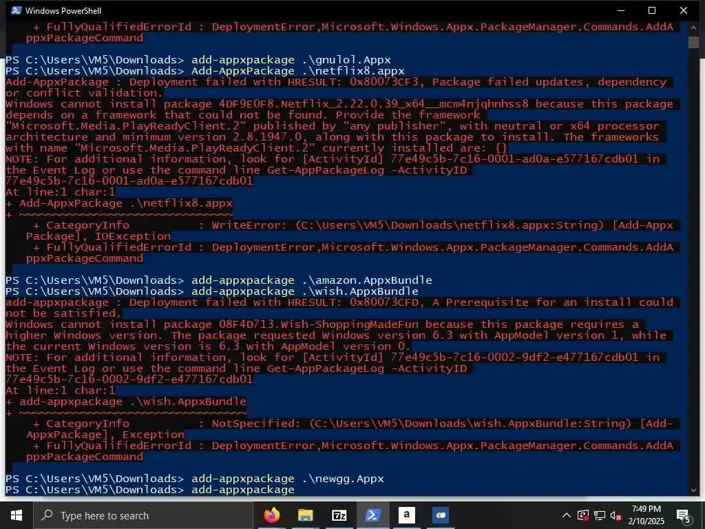The width and height of the screenshot is (705, 529).
Task: Minimize the Windows PowerShell window
Action: 621,10
